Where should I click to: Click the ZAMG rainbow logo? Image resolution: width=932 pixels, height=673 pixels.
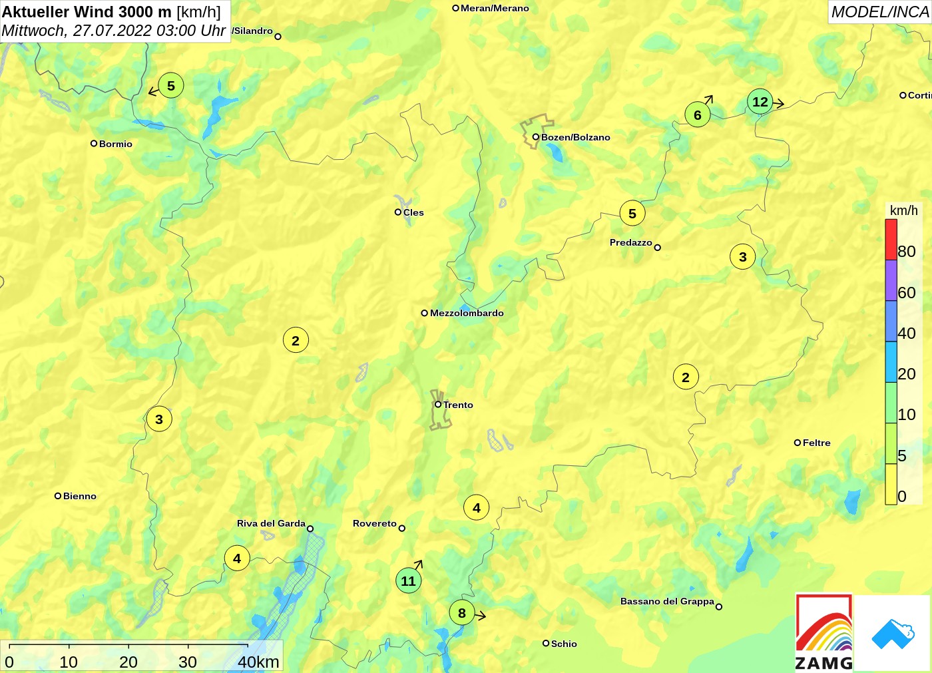[824, 632]
